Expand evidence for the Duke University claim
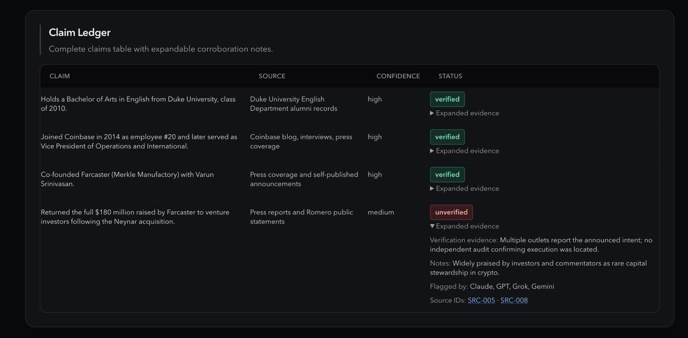688x338 pixels. [x=464, y=113]
